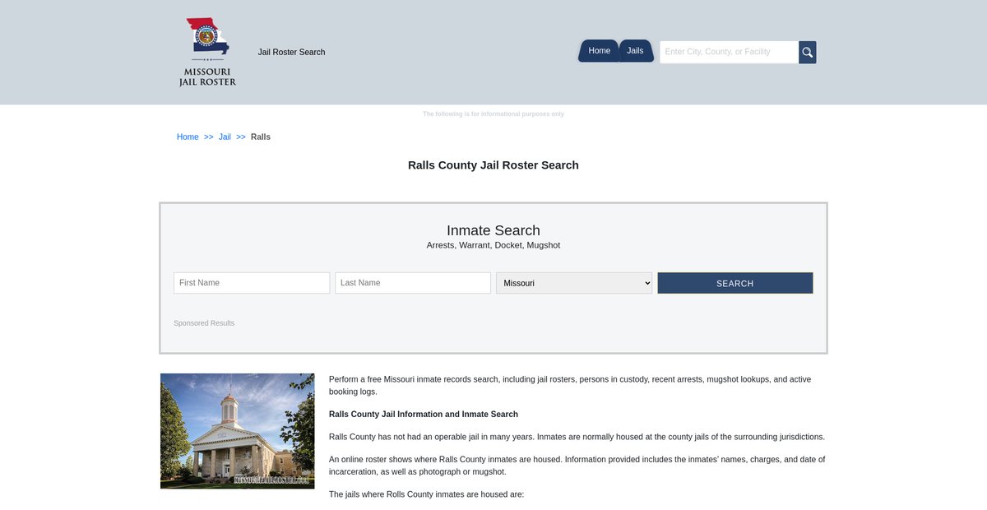The image size is (987, 510).
Task: Click the Jail Roster Search header text
Action: click(291, 52)
